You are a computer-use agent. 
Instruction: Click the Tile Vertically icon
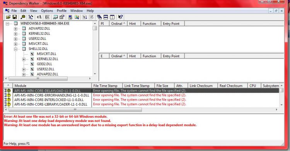tap(112, 17)
